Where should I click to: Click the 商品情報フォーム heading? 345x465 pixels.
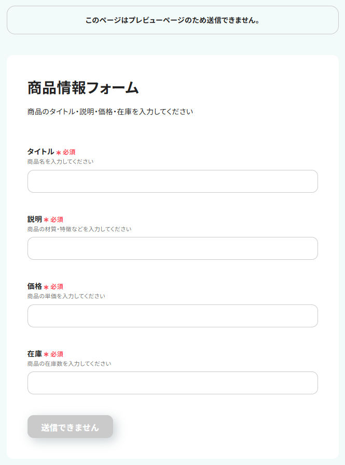(x=83, y=88)
